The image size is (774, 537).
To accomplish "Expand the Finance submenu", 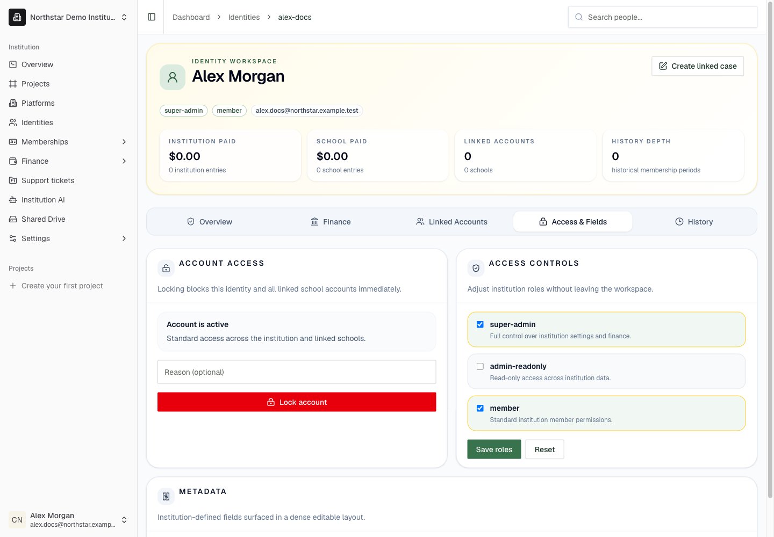I will click(x=124, y=161).
